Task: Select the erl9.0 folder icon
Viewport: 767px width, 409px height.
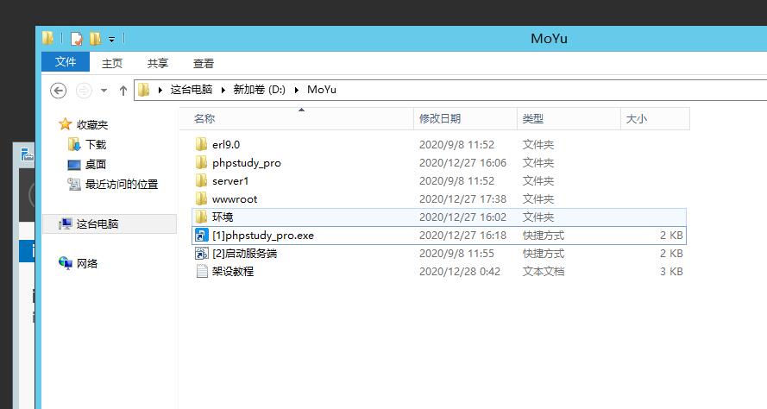Action: pyautogui.click(x=202, y=145)
